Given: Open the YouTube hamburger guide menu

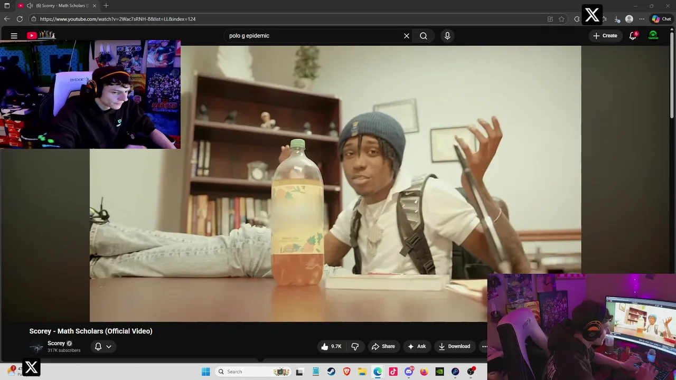Looking at the screenshot, I should (14, 36).
